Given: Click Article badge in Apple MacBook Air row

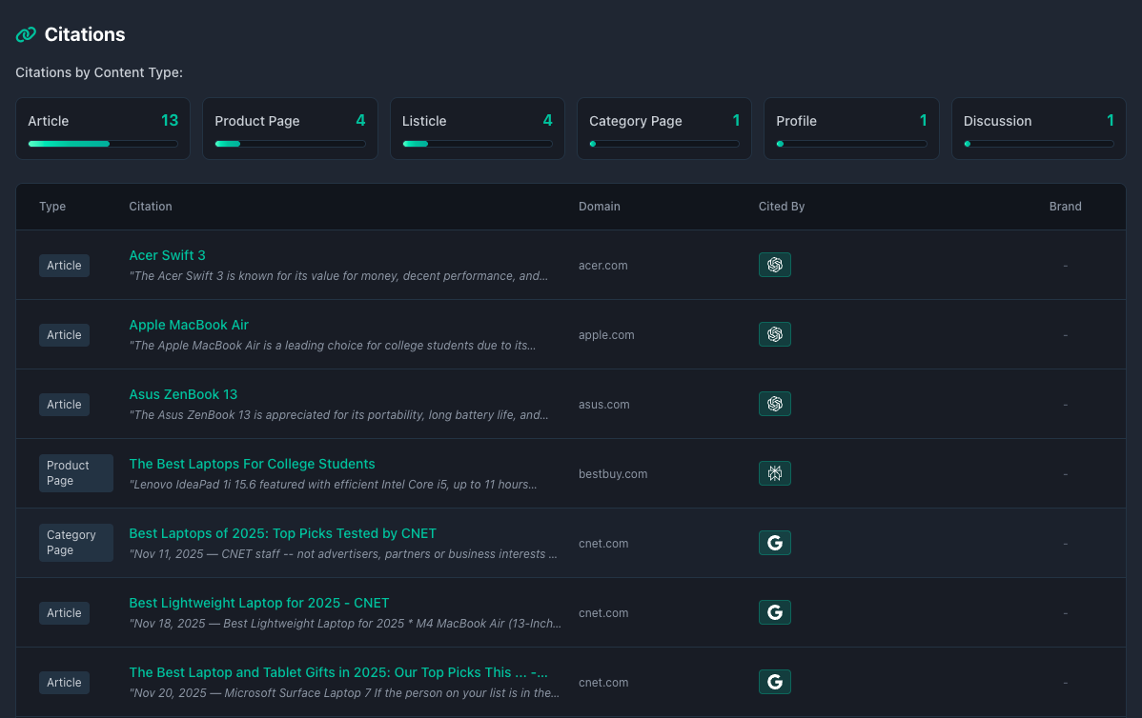Looking at the screenshot, I should (x=64, y=335).
